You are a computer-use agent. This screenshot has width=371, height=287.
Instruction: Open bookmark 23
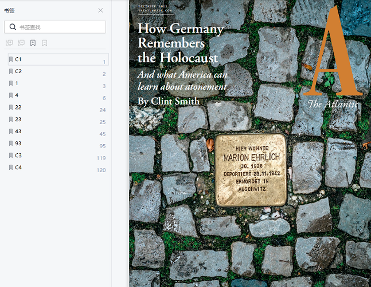coord(18,119)
